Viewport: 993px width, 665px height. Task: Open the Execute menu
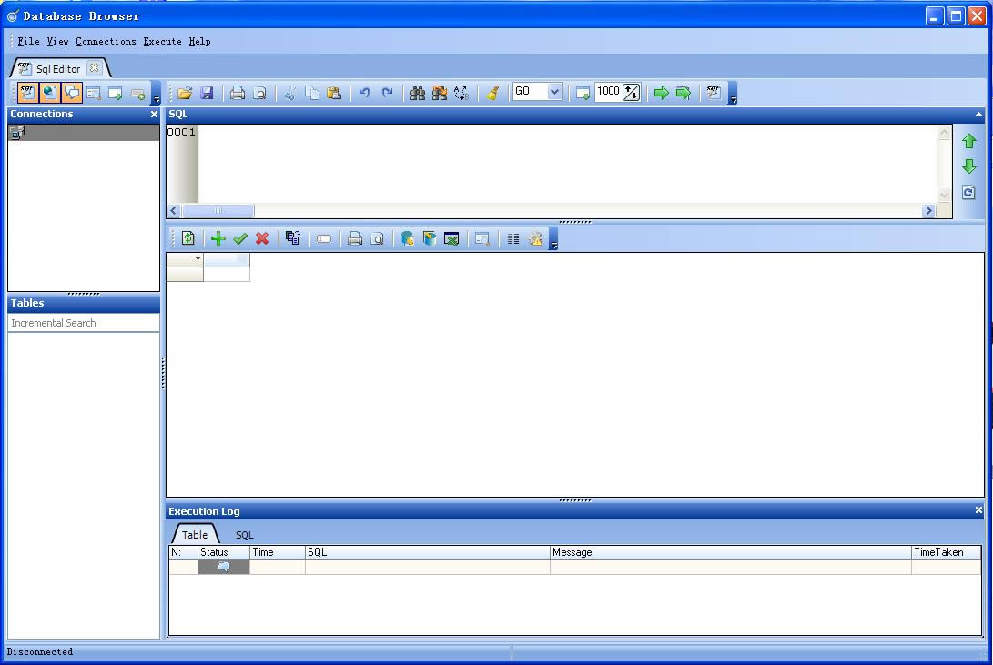point(162,42)
